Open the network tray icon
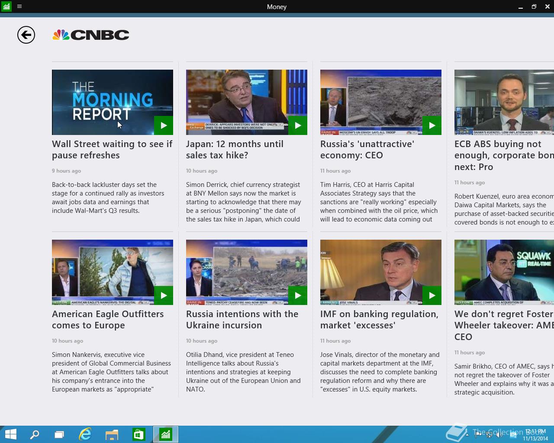The width and height of the screenshot is (554, 443). [x=489, y=435]
